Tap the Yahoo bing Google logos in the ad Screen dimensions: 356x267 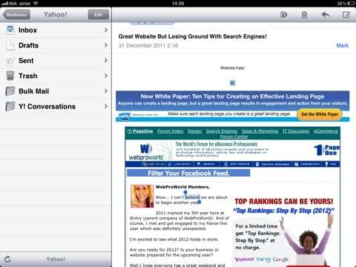click(x=261, y=259)
